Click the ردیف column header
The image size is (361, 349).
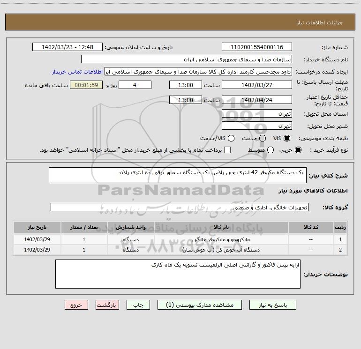tap(340, 227)
